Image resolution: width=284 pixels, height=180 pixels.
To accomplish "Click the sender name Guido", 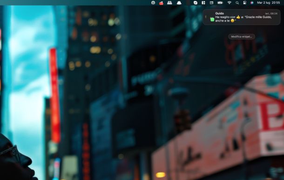I will pyautogui.click(x=219, y=13).
